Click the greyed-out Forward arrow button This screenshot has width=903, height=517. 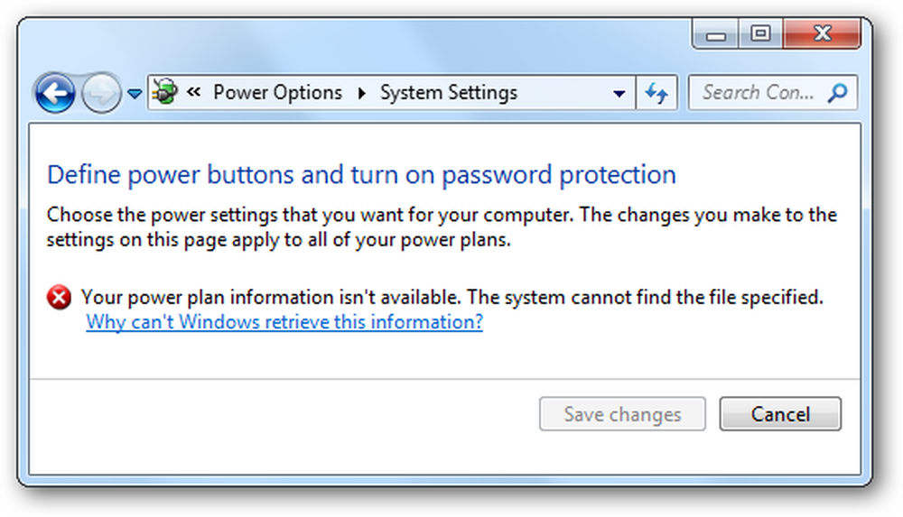pos(101,93)
